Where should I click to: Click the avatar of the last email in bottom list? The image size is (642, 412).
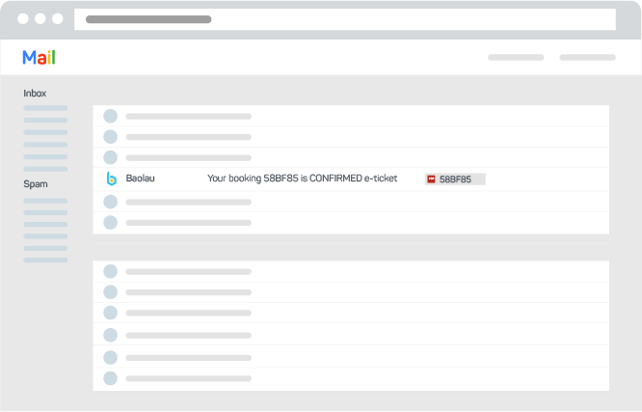click(x=110, y=378)
